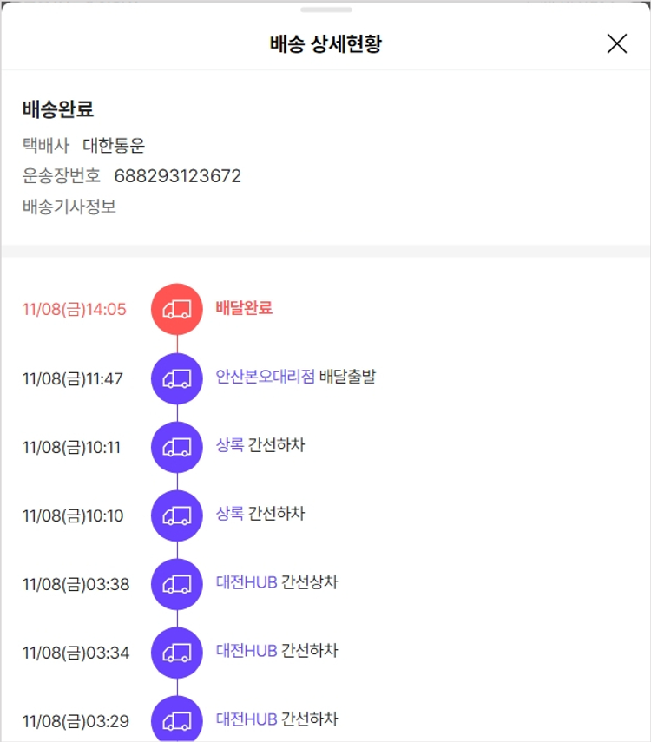
Task: Open the 안산본오대리점 branch link
Action: pos(266,377)
